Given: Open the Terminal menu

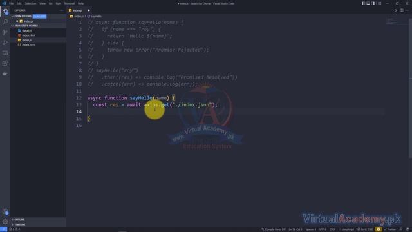Looking at the screenshot, I should [70, 3].
